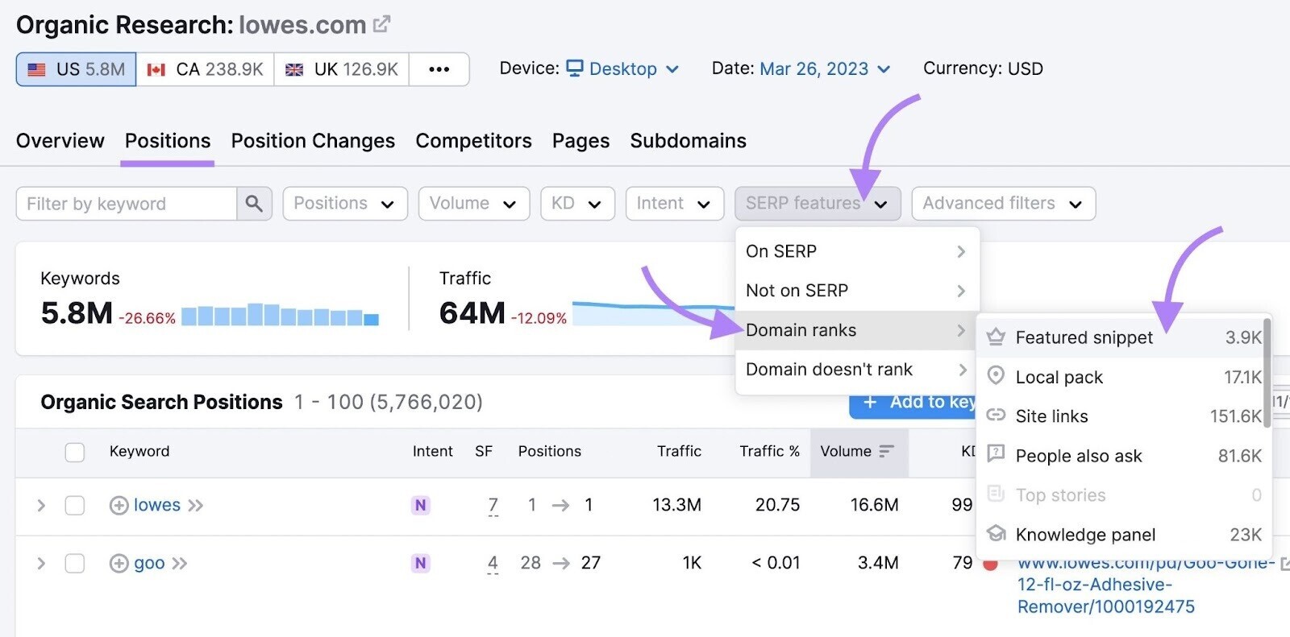The width and height of the screenshot is (1290, 637).
Task: Open the Pages tab
Action: click(x=580, y=141)
